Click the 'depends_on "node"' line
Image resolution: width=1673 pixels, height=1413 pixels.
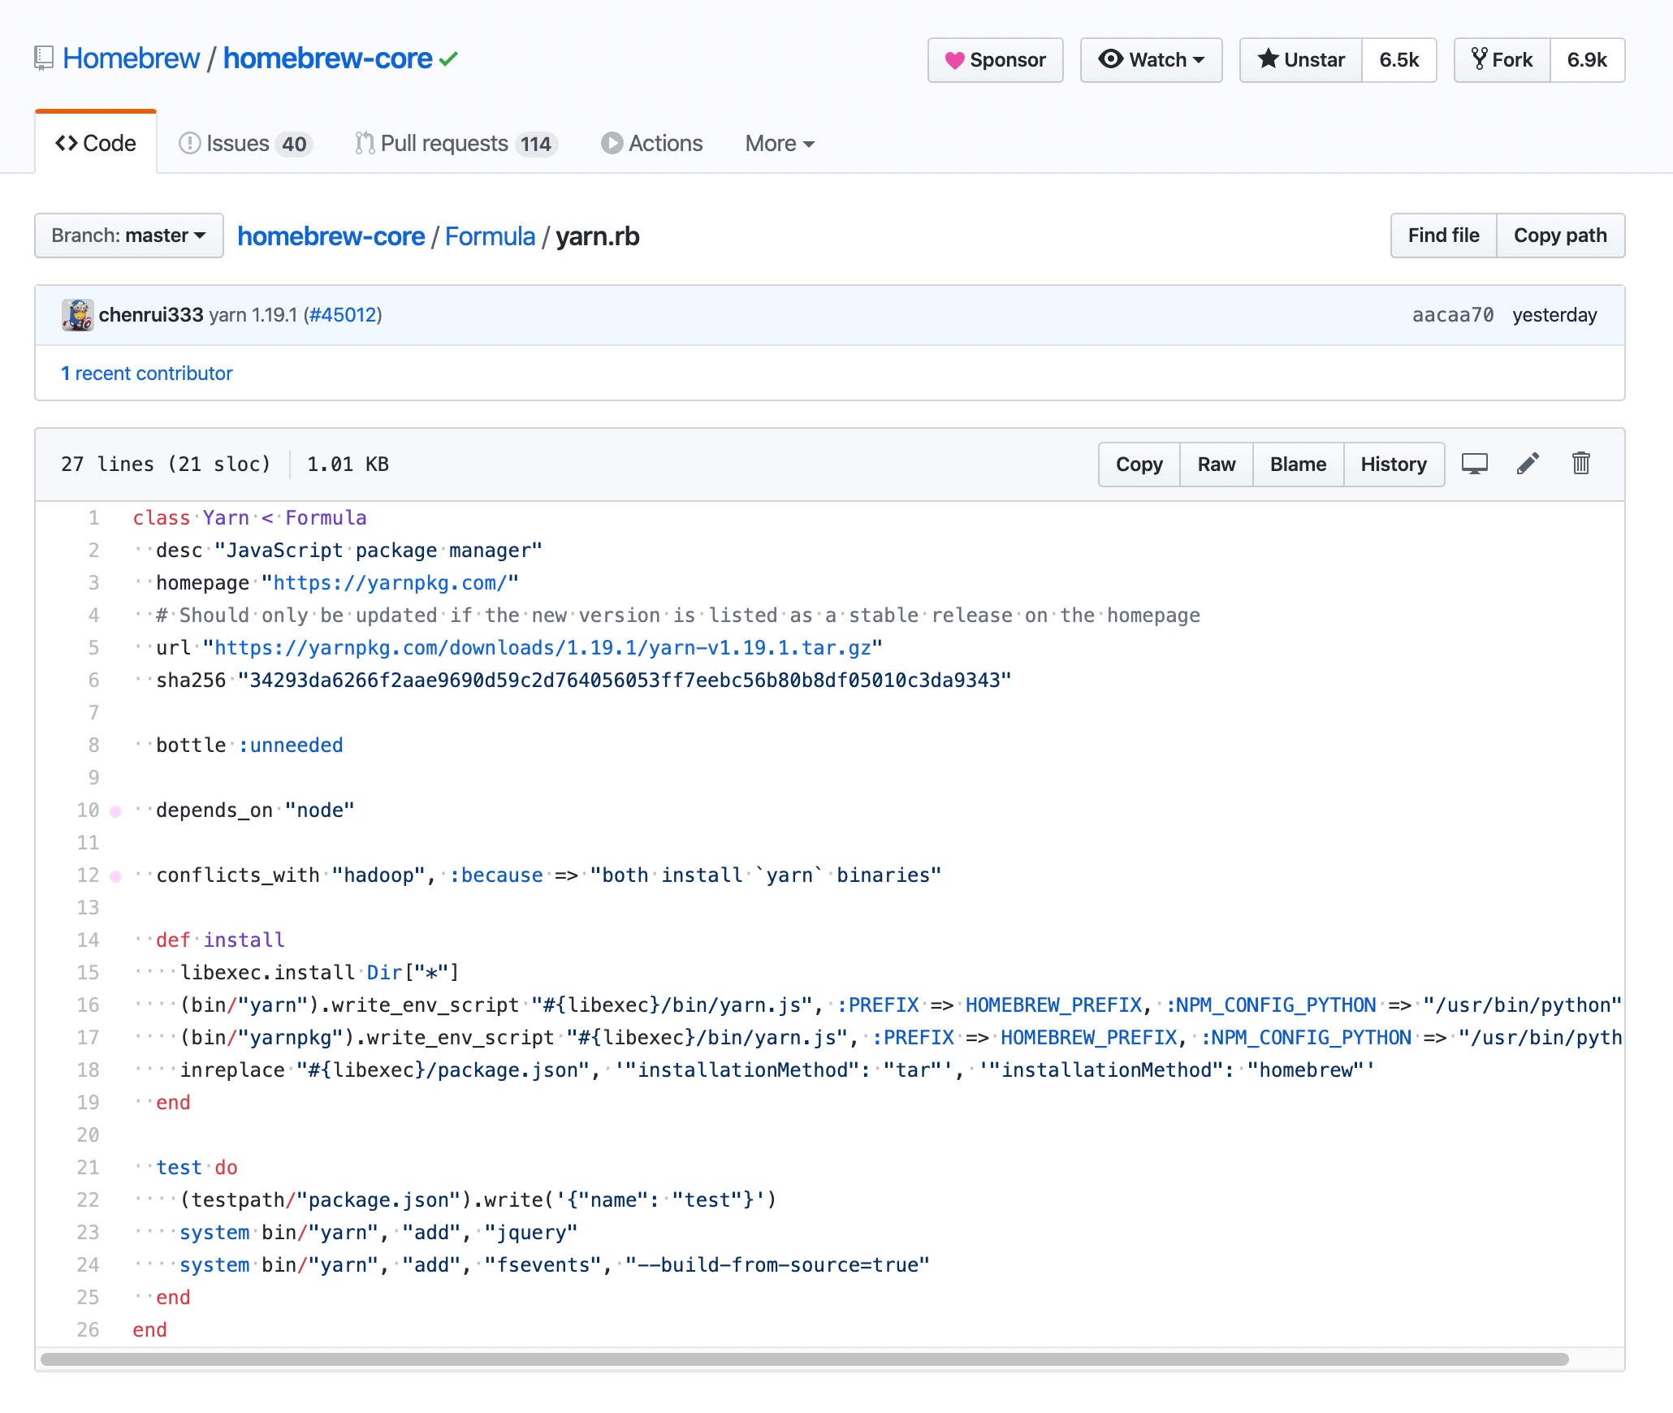coord(255,810)
